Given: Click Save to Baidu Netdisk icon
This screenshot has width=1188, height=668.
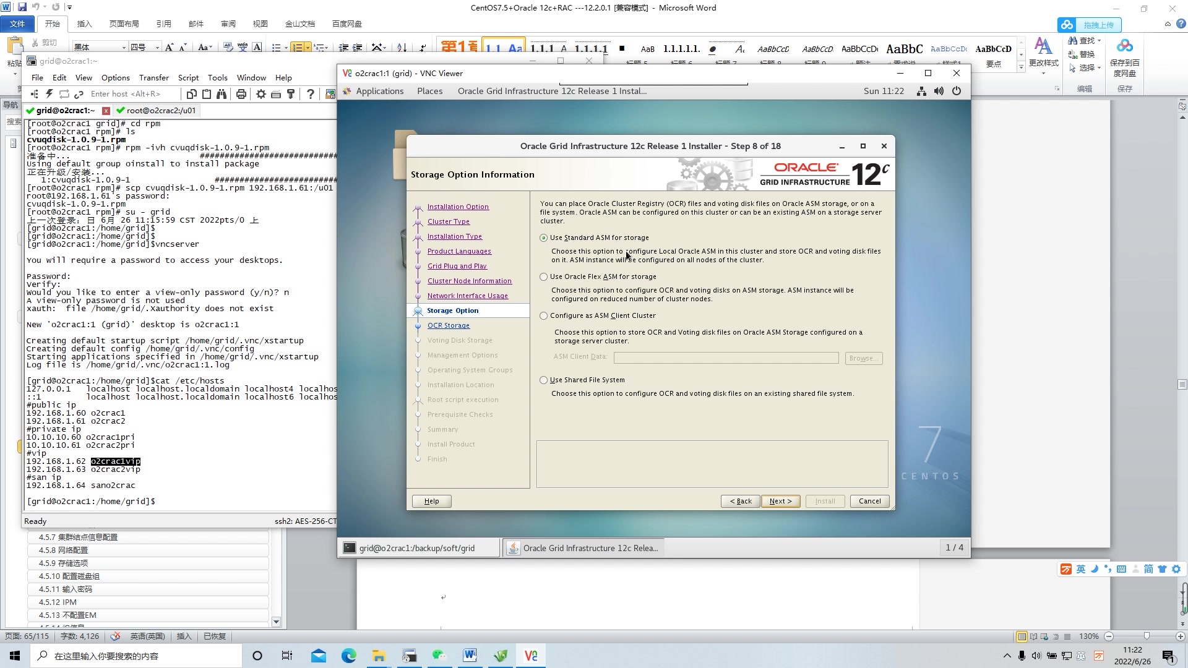Looking at the screenshot, I should point(1125,46).
